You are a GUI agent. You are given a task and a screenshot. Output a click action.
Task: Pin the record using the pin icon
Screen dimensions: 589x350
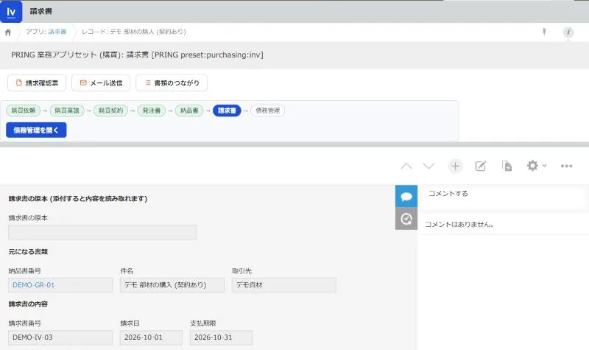click(x=544, y=32)
